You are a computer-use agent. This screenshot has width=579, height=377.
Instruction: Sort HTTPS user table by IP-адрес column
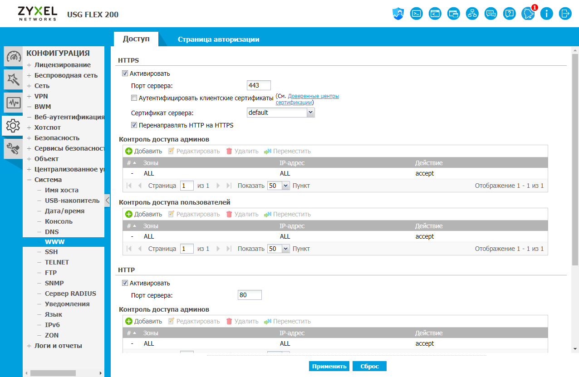(x=292, y=226)
